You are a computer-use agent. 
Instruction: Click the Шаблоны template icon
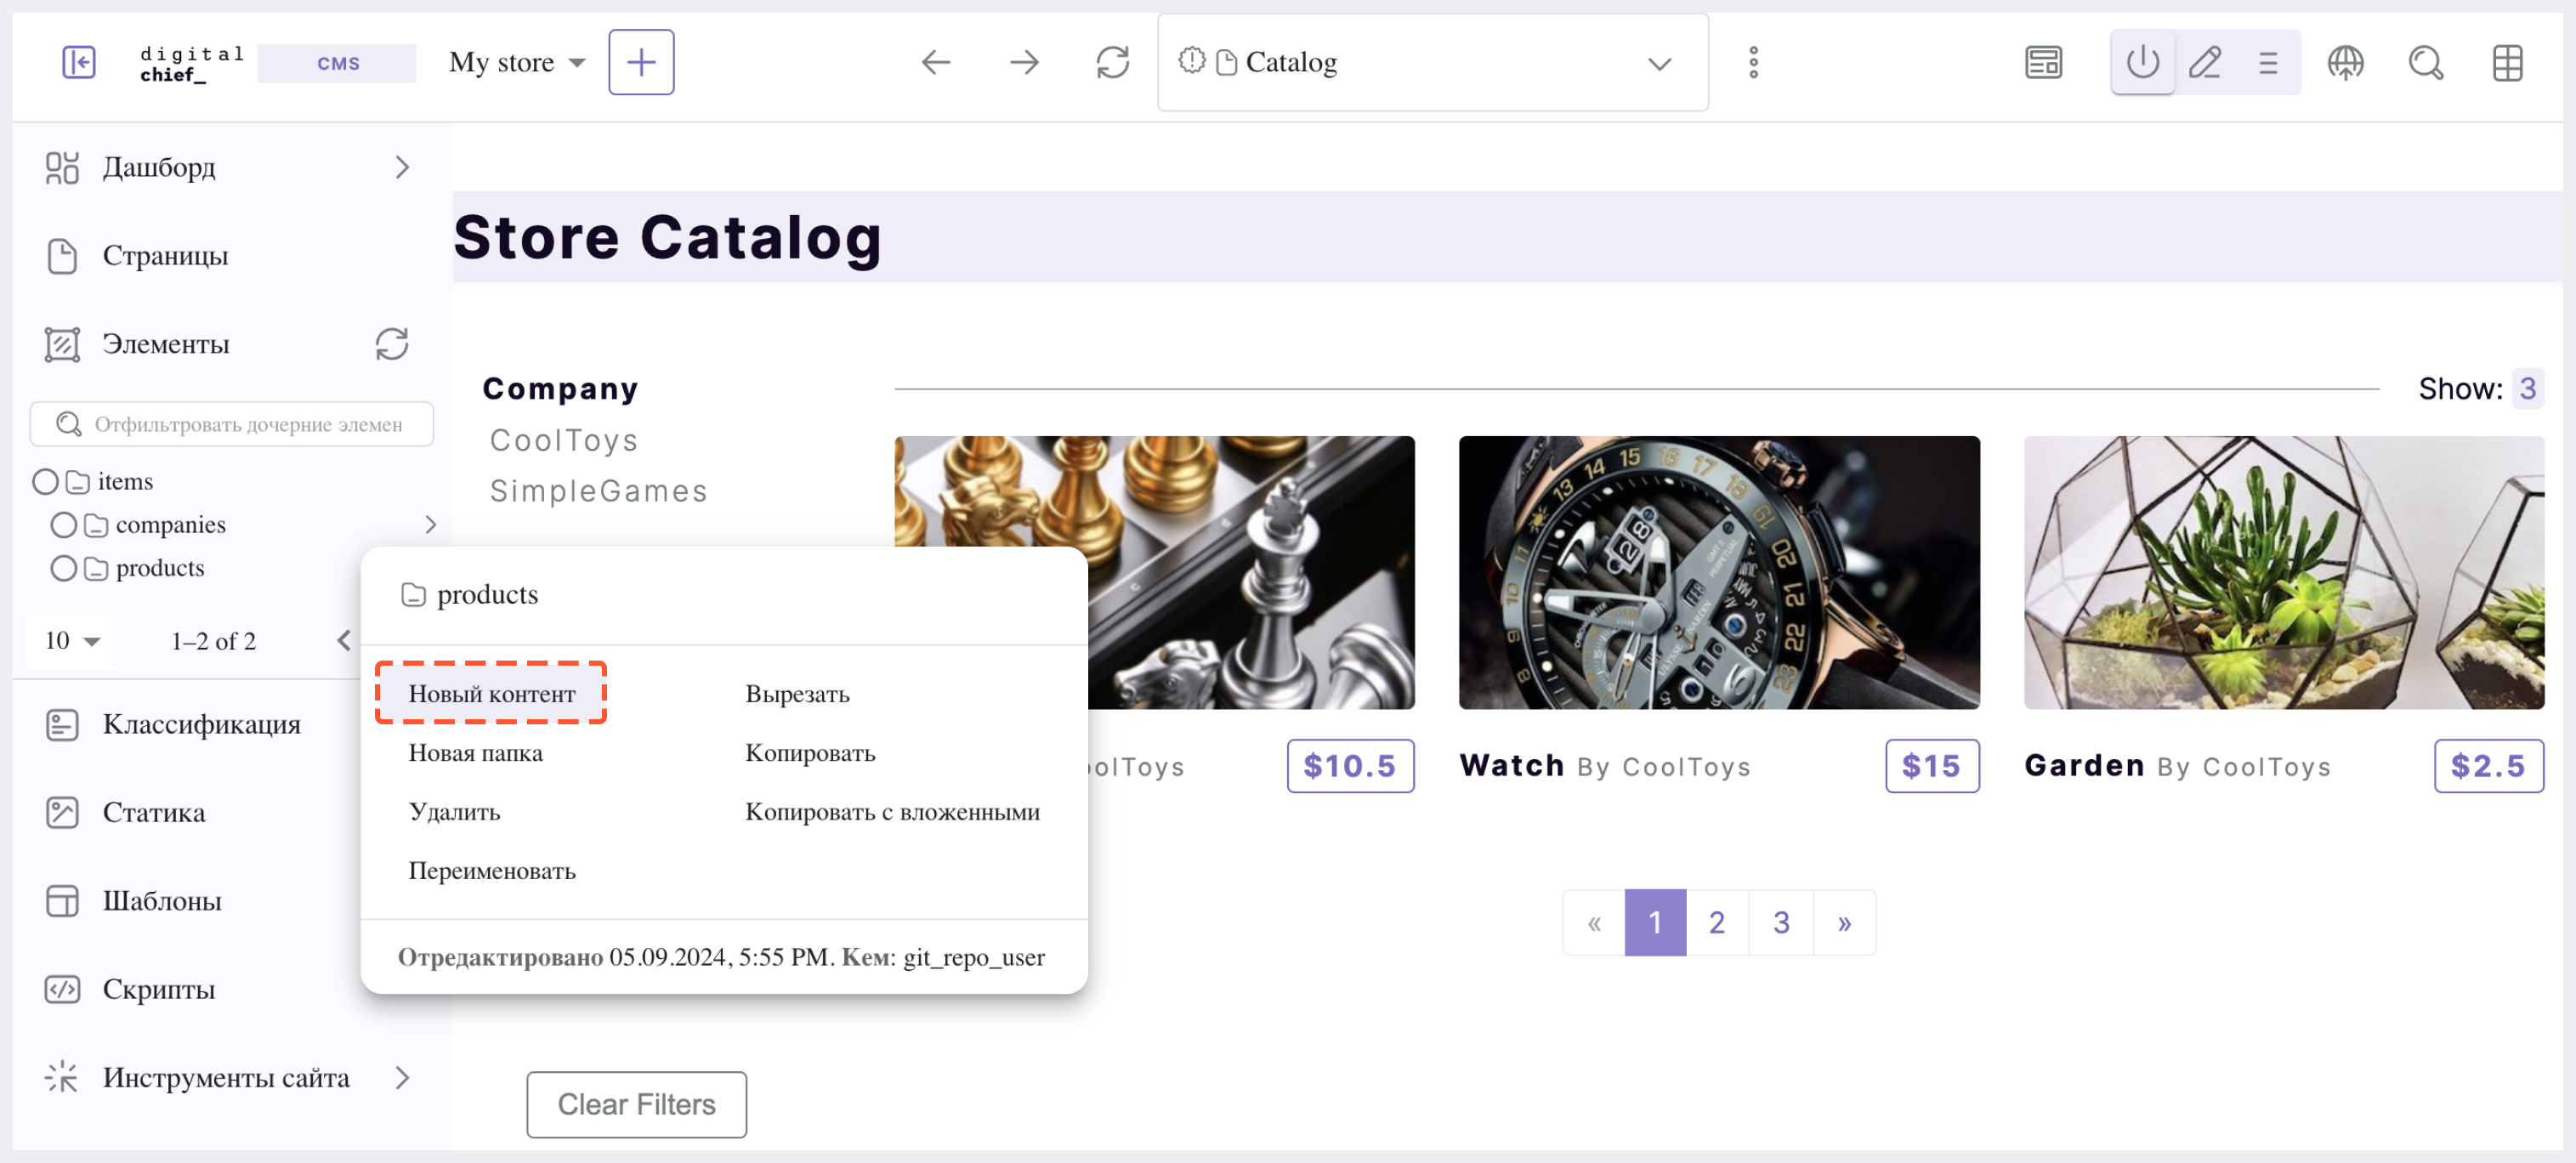tap(62, 901)
